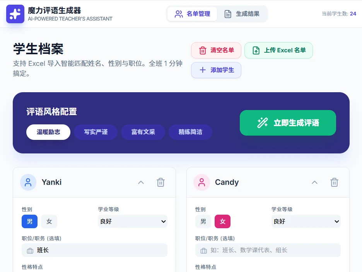Click 上传 Excel 名单 button
Image resolution: width=362 pixels, height=272 pixels.
278,50
